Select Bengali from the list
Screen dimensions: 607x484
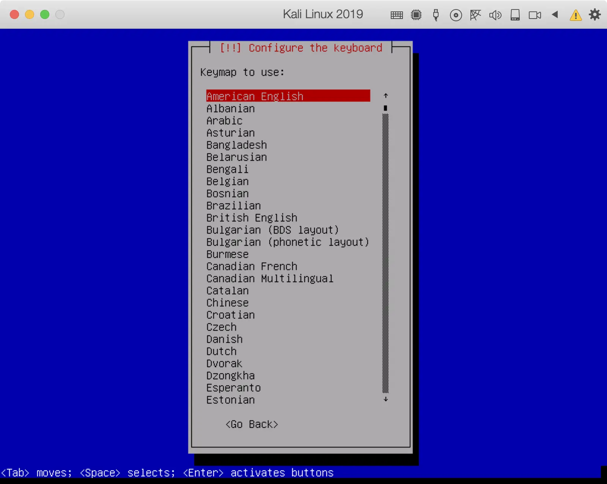click(288, 169)
